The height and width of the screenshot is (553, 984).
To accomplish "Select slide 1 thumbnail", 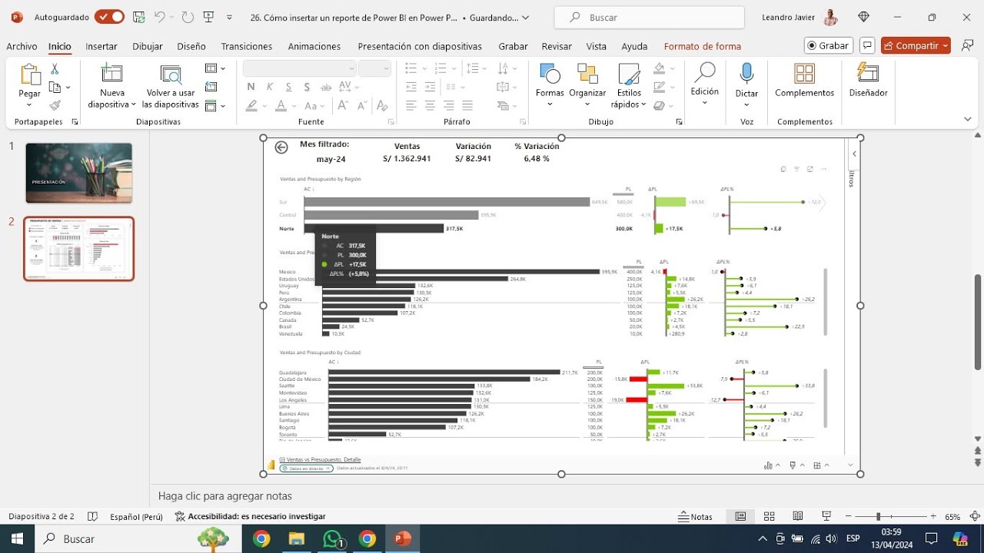I will coord(78,173).
